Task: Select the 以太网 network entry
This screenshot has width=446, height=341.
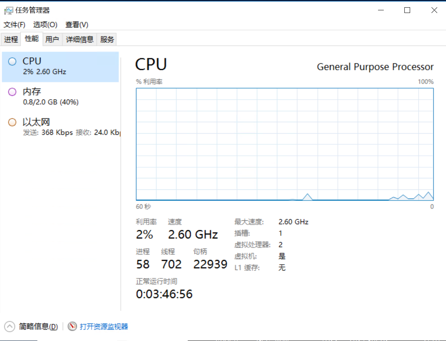Action: click(x=60, y=127)
